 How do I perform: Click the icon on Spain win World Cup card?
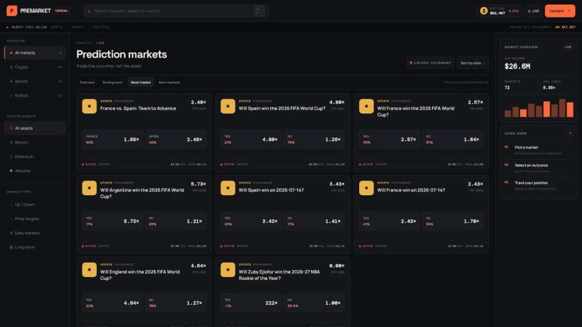coord(228,106)
